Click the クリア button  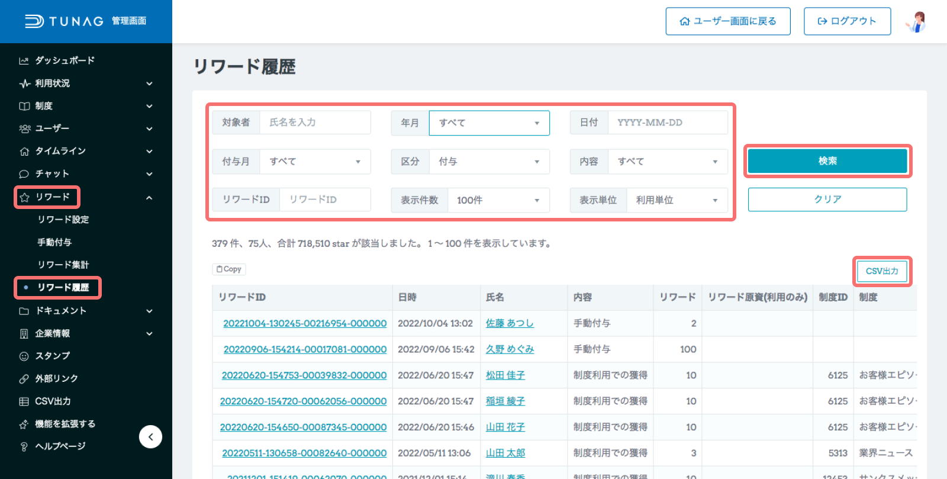click(x=827, y=200)
